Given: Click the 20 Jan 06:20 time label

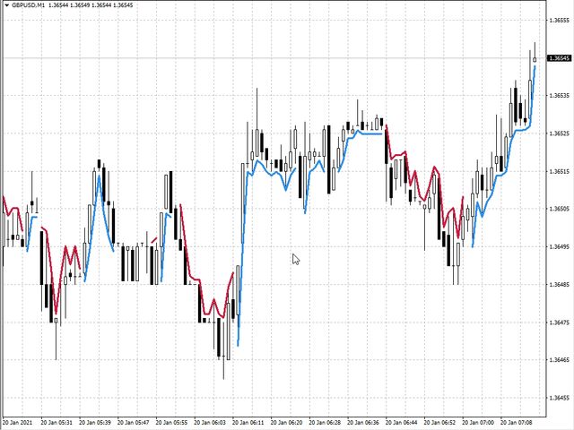Looking at the screenshot, I should (286, 423).
